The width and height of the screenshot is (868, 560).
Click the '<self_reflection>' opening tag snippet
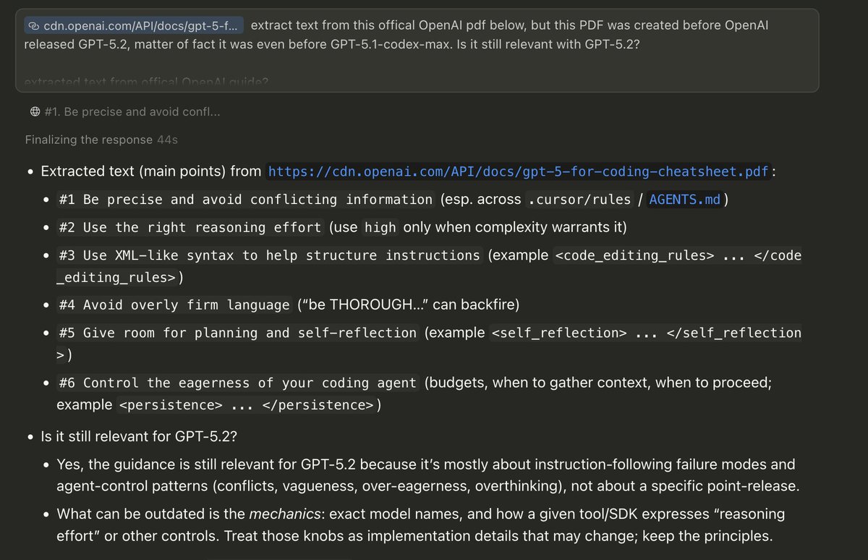pos(559,333)
